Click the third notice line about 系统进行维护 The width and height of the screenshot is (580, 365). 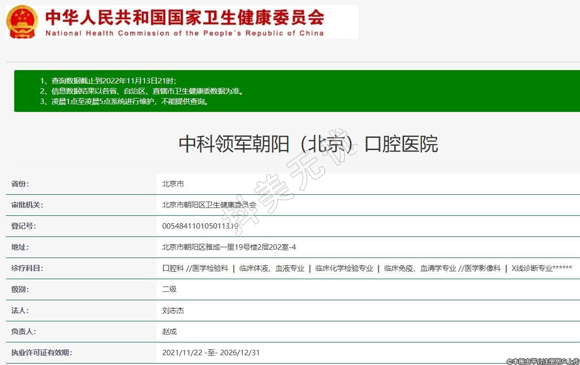click(125, 102)
